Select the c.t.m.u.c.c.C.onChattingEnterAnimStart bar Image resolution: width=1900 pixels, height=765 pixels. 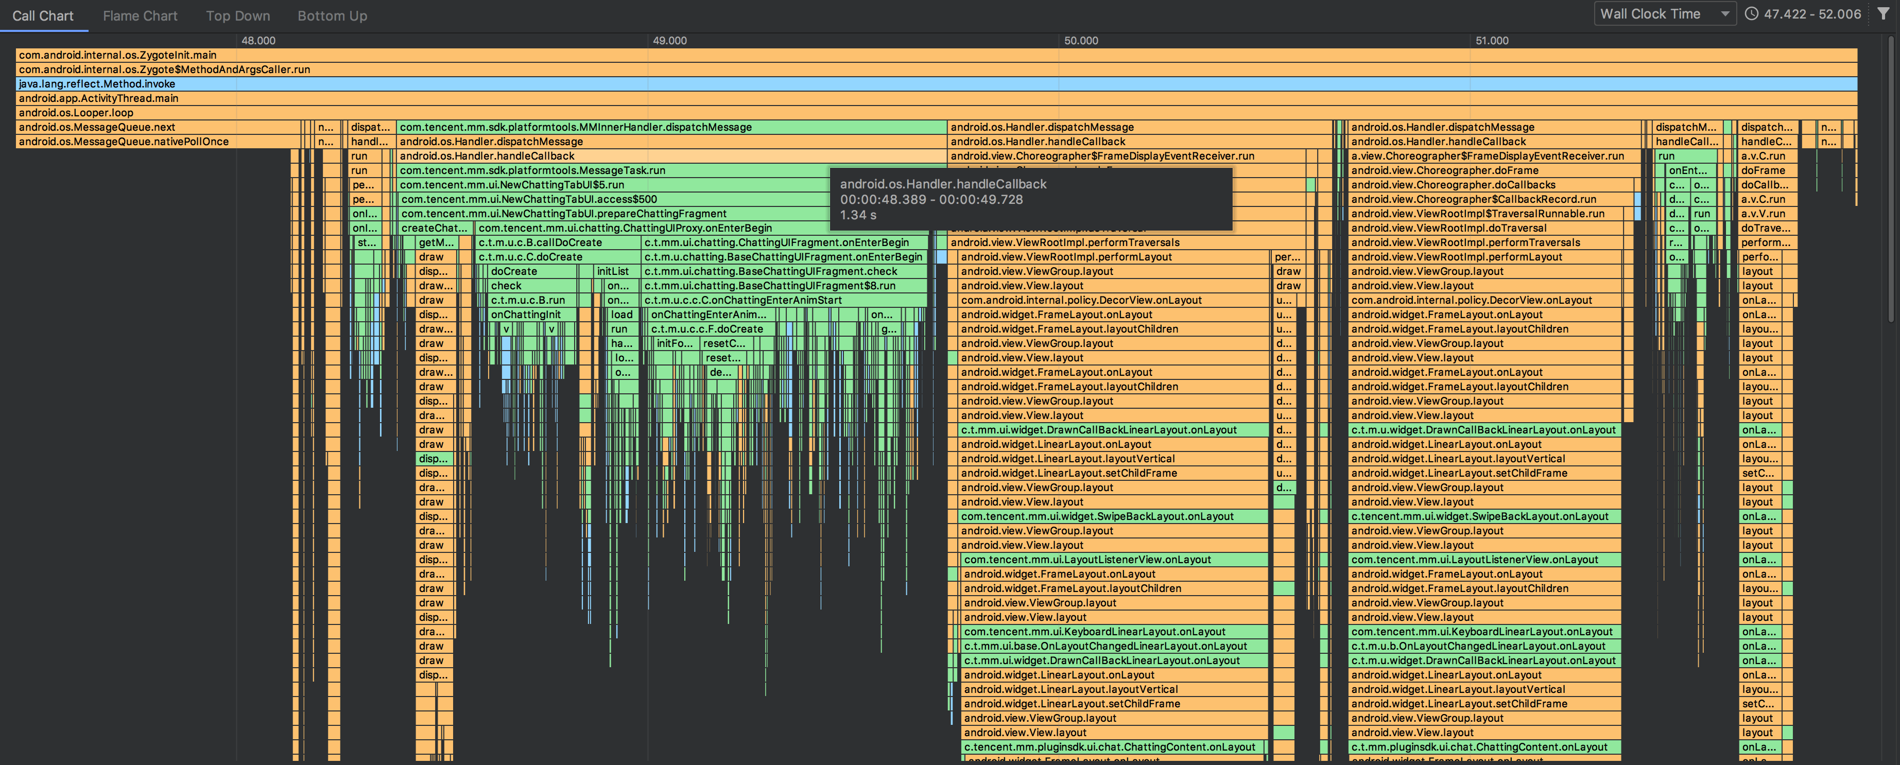coord(785,300)
